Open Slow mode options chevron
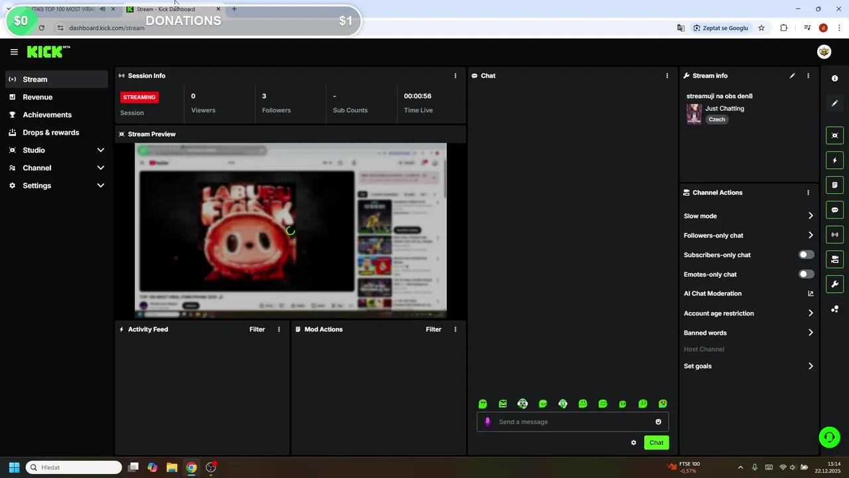The height and width of the screenshot is (478, 849). pos(811,216)
